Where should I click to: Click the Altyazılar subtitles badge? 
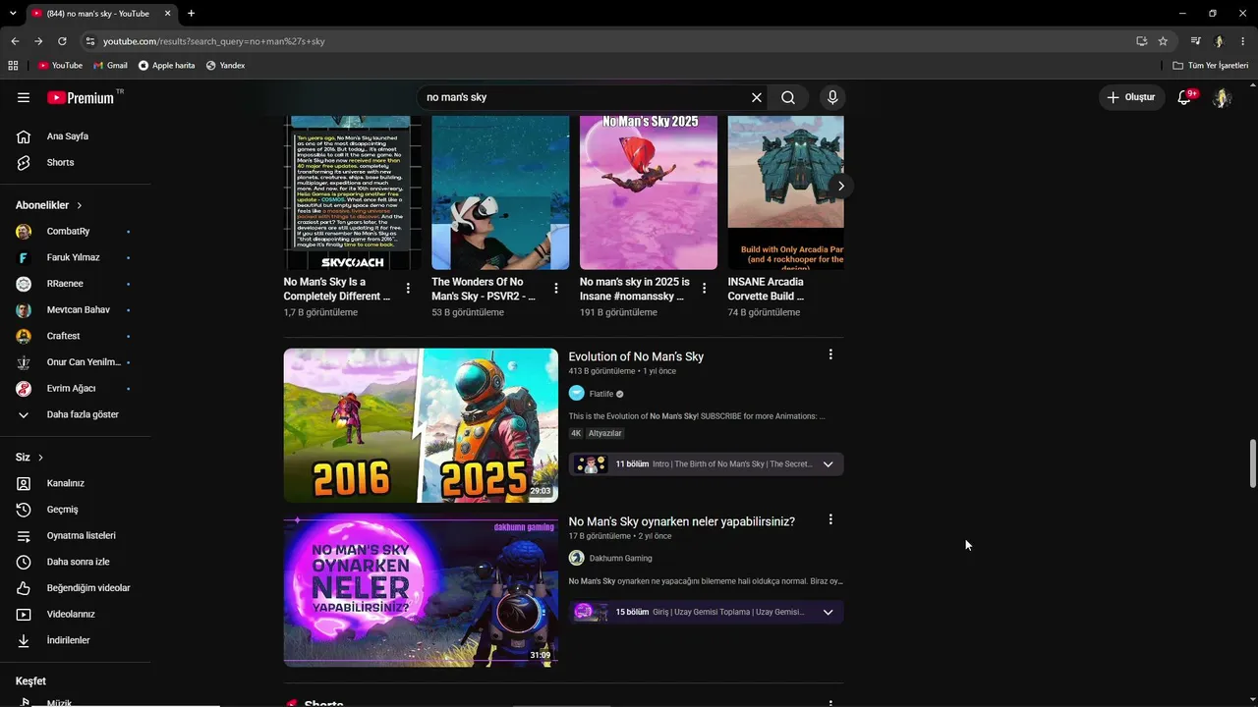(605, 433)
